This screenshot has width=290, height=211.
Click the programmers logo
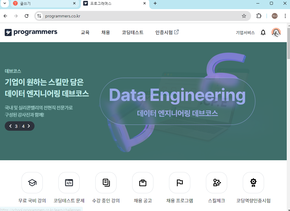coord(31,32)
